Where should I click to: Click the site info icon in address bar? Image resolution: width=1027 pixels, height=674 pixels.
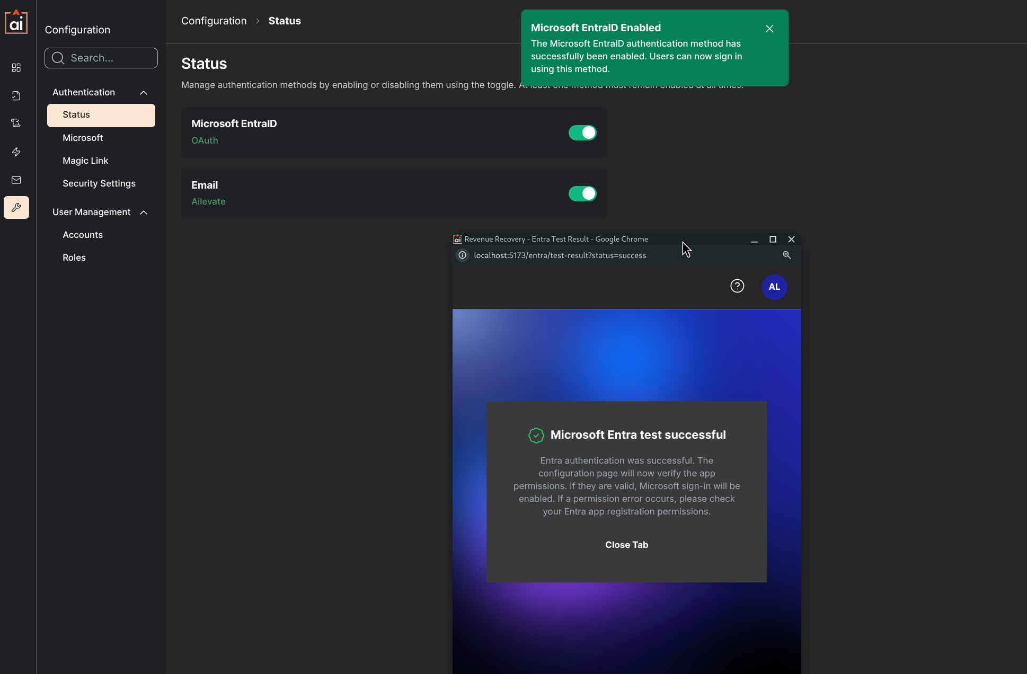point(463,255)
